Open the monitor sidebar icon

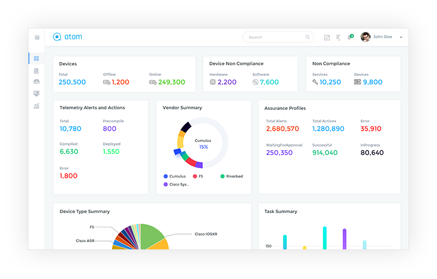click(36, 93)
